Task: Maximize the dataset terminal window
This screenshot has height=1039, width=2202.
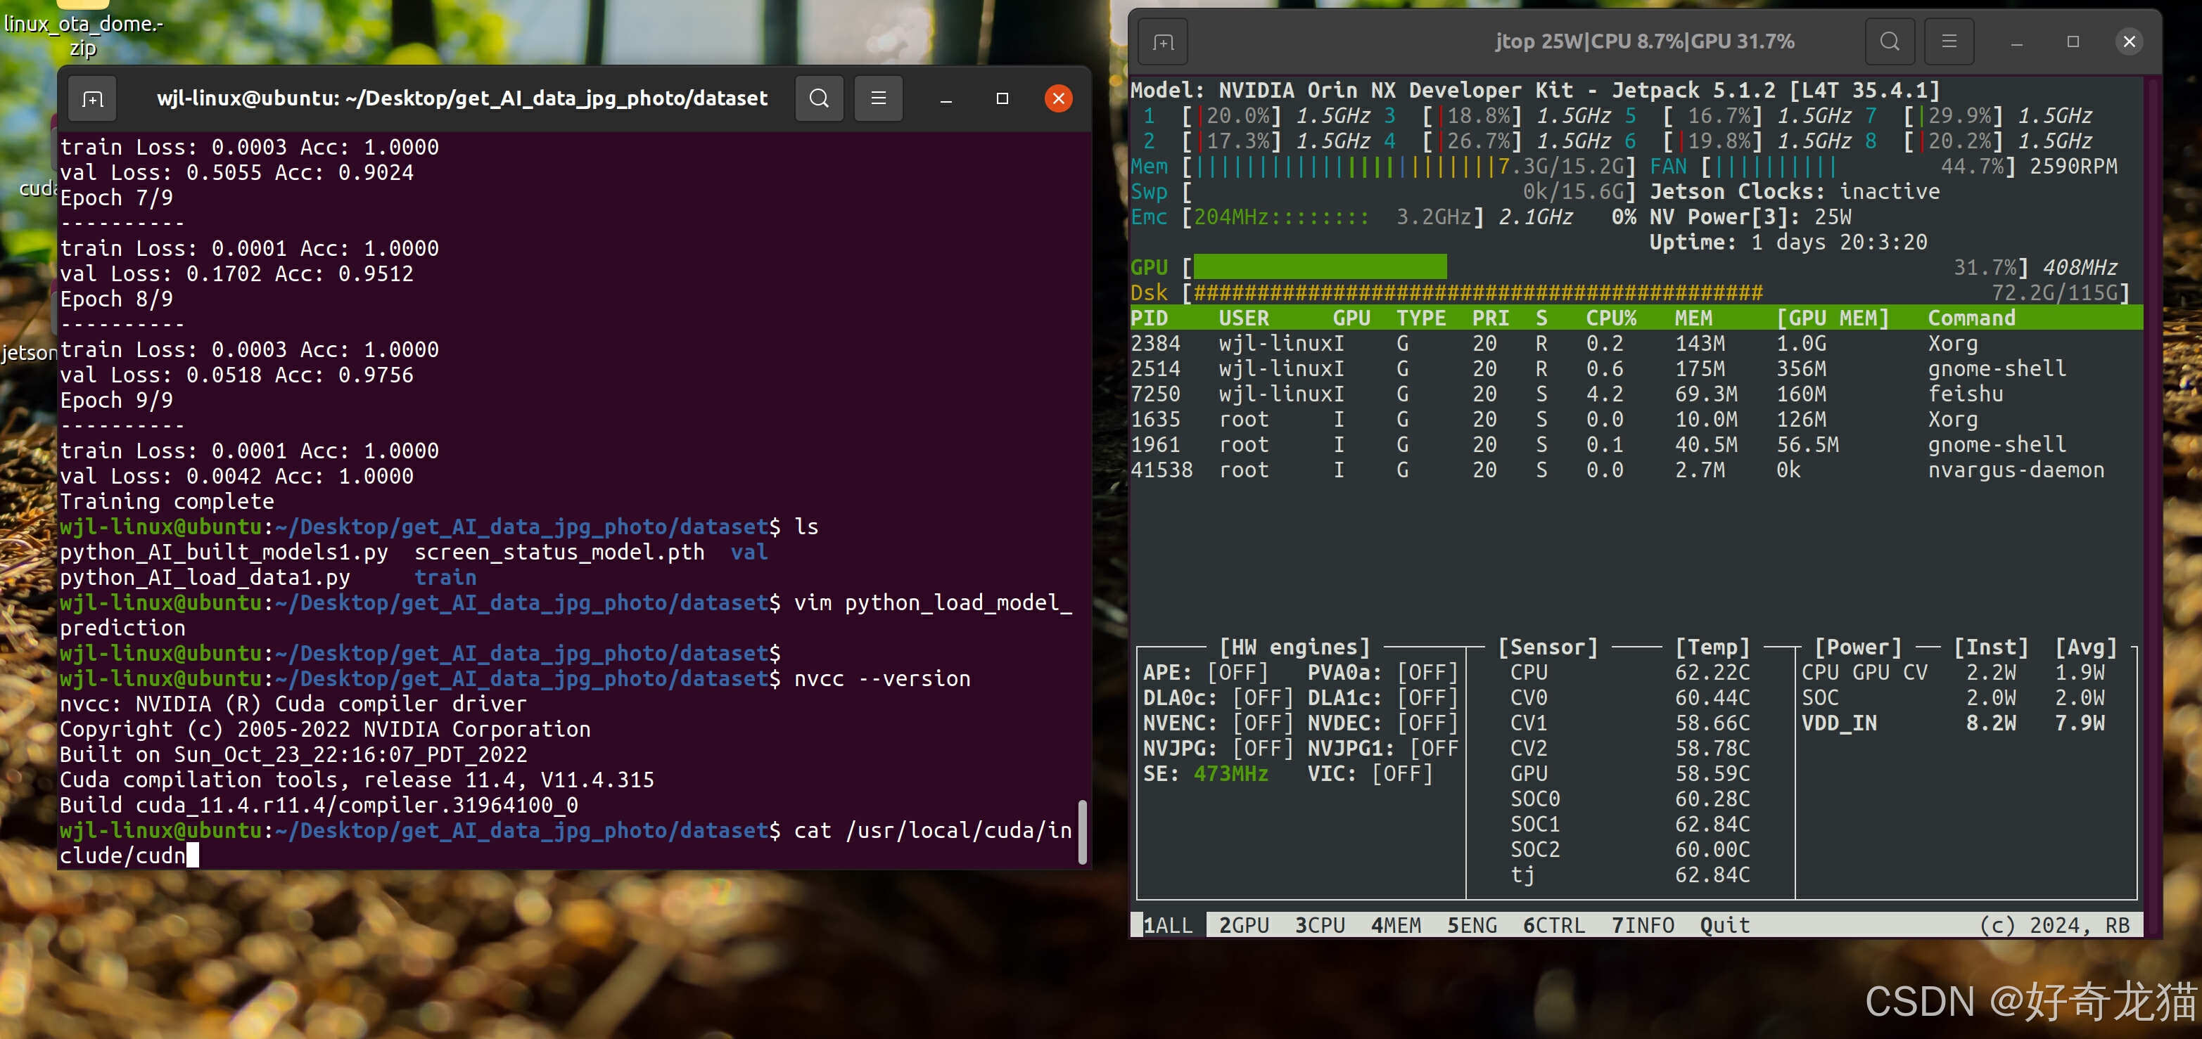Action: click(x=1002, y=98)
